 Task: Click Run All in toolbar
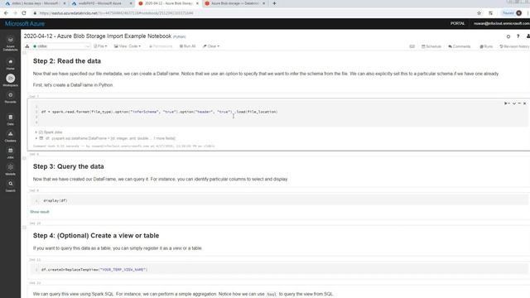point(188,46)
